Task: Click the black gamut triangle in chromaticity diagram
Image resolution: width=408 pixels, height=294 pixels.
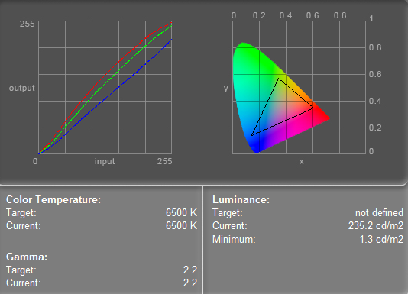Action: tap(279, 79)
